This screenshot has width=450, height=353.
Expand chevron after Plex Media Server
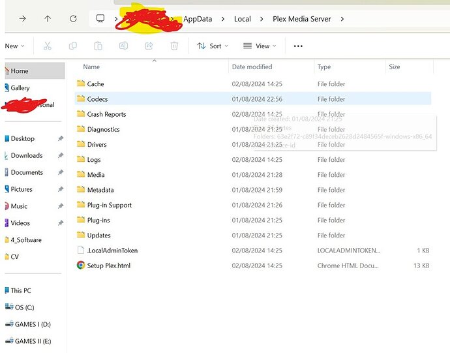click(x=342, y=19)
